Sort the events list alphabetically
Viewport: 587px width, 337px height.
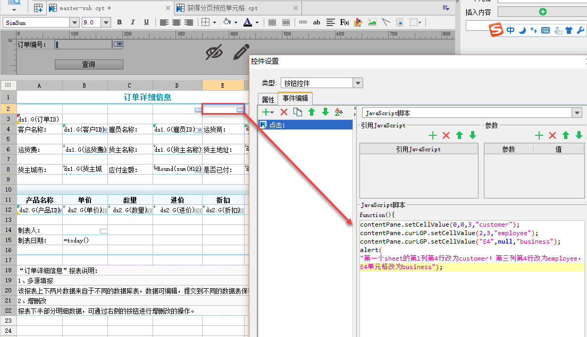(x=339, y=112)
